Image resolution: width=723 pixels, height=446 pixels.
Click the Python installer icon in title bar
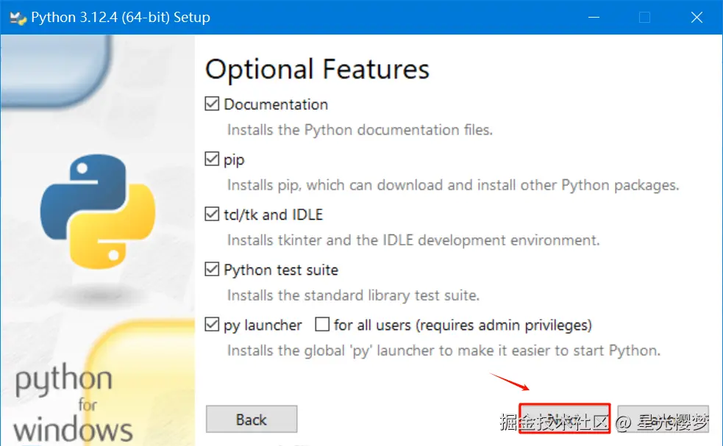click(x=18, y=18)
